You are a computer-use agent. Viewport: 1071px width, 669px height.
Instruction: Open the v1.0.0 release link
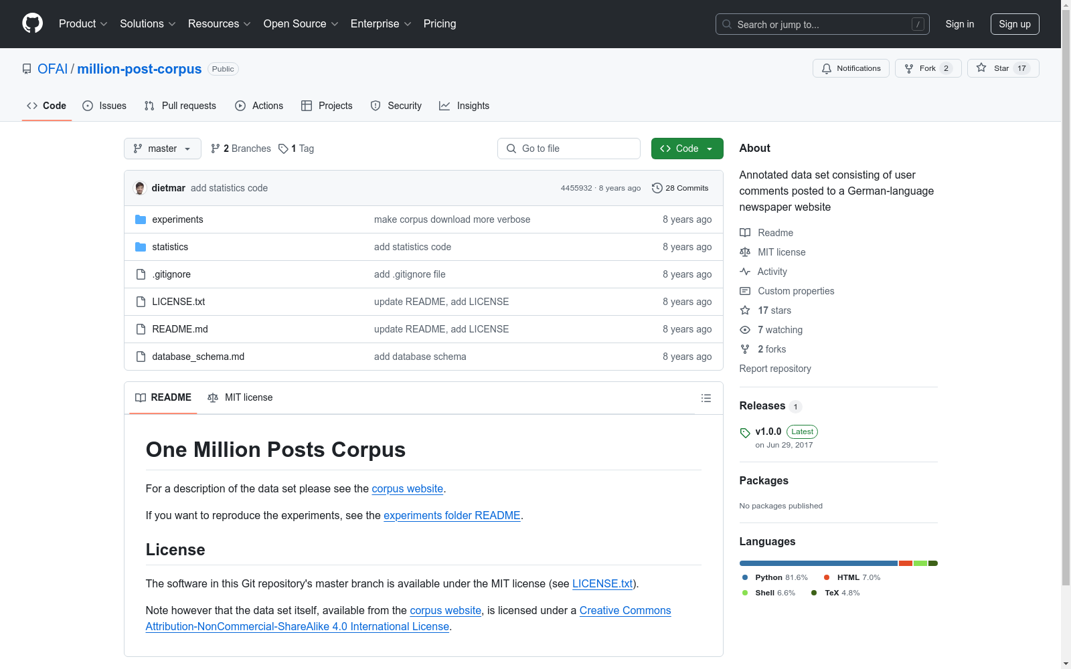[x=768, y=432]
